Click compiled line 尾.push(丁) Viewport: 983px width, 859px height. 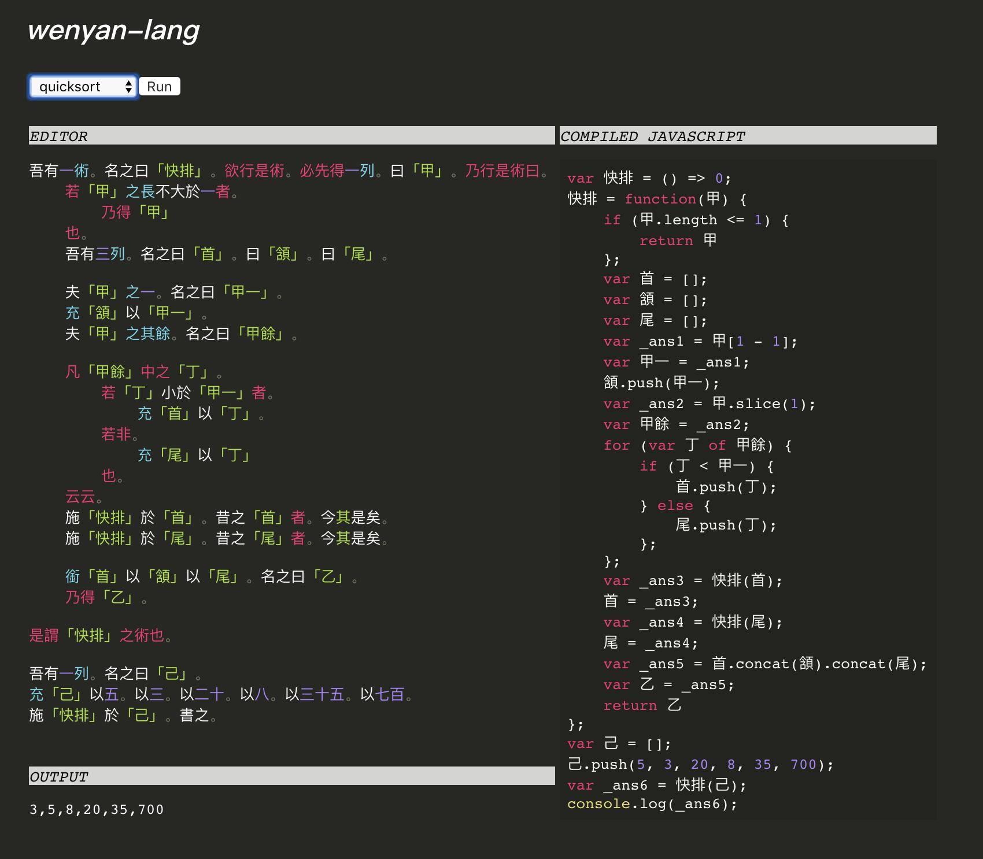click(726, 525)
